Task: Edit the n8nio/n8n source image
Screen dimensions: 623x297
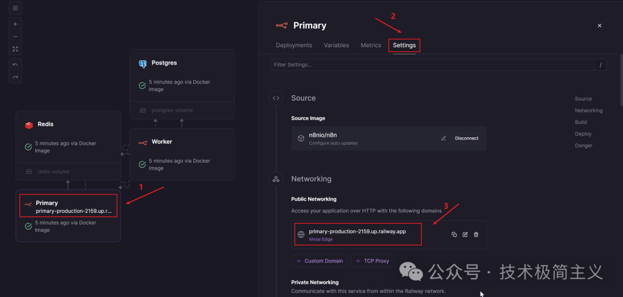Action: tap(444, 138)
